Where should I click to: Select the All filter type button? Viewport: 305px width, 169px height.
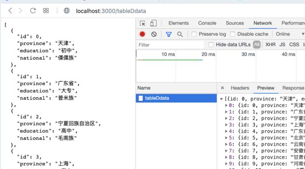point(257,45)
